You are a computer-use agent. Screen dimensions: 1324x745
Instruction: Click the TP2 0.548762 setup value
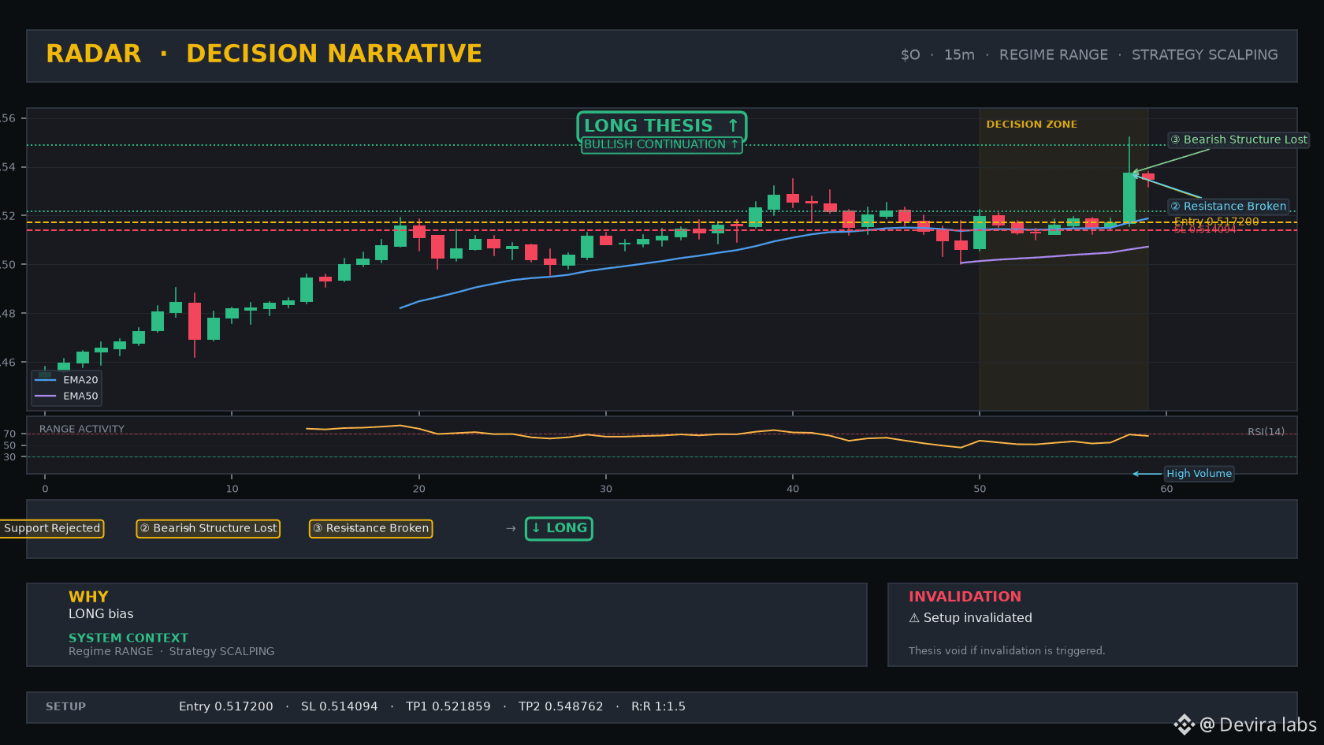[561, 707]
